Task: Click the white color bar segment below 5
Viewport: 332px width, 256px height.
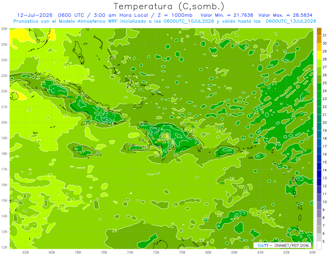Action: [x=319, y=246]
